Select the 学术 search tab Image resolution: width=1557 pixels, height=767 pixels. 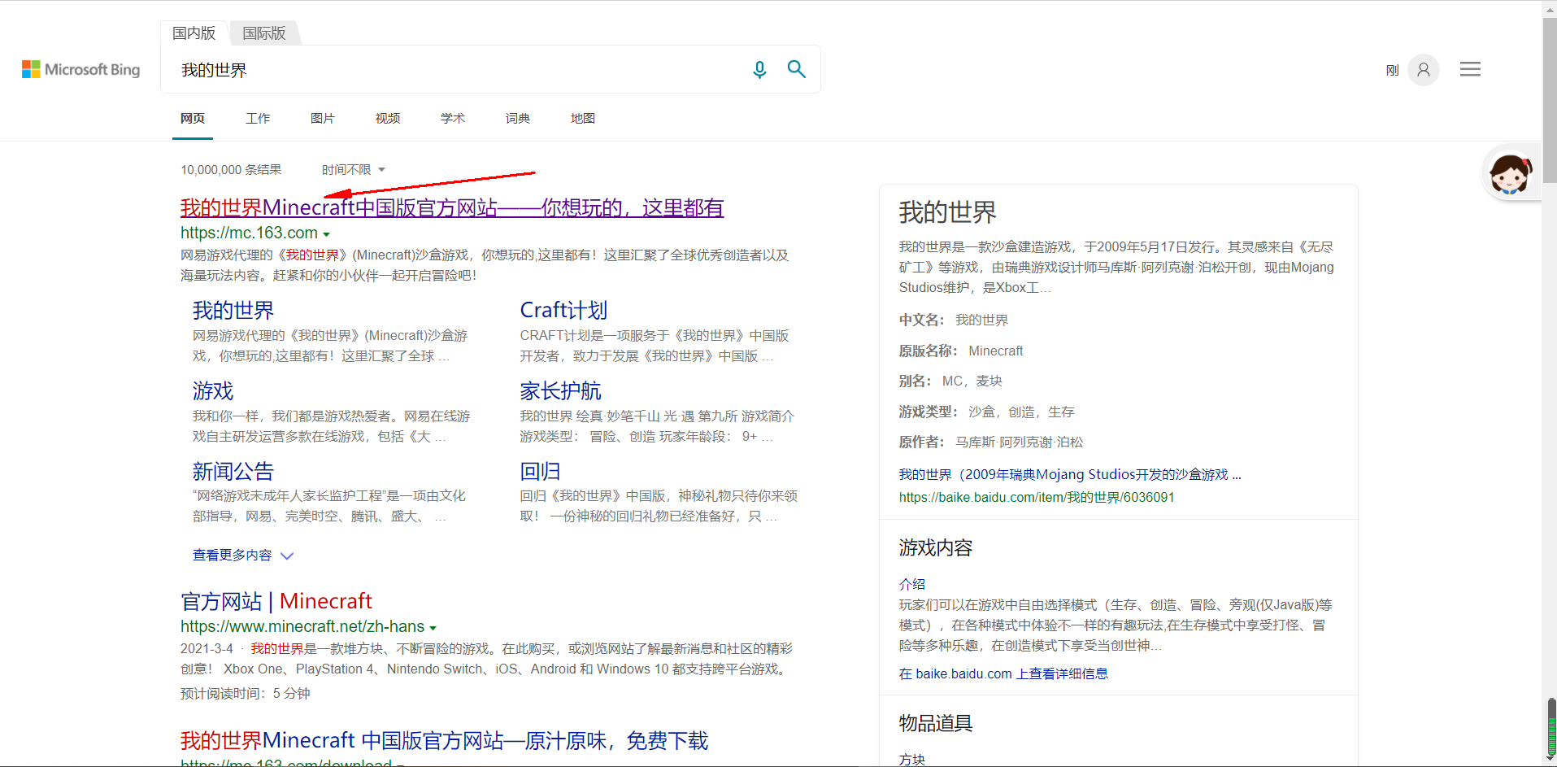point(453,119)
